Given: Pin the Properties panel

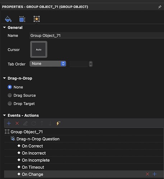Looking at the screenshot, I should pos(160,7).
